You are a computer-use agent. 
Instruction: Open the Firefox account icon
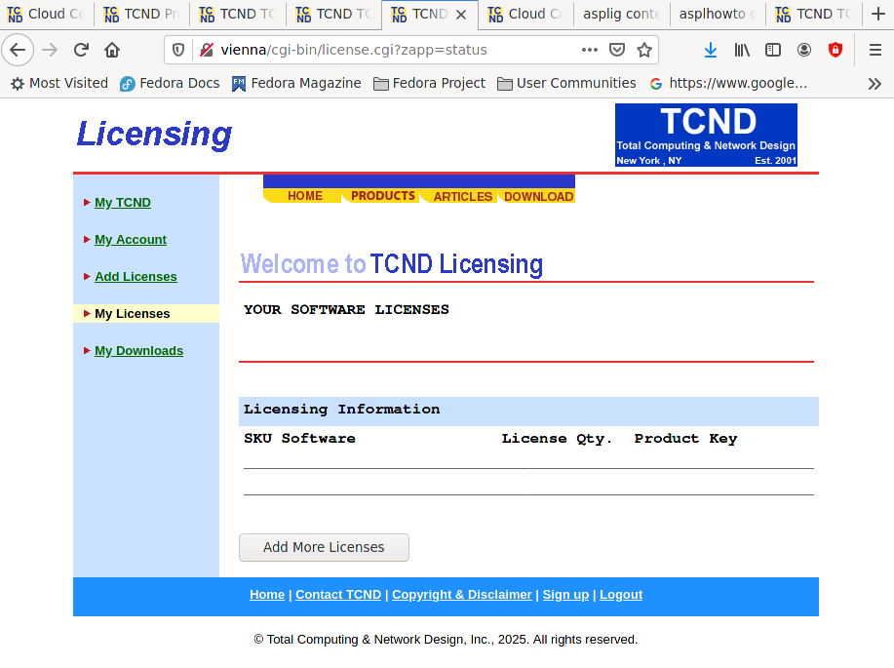804,50
